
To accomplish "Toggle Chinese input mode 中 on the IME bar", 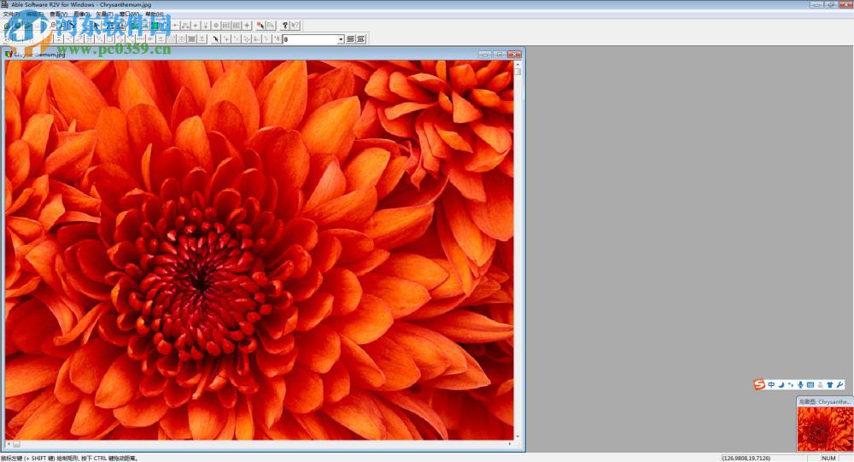I will (771, 384).
